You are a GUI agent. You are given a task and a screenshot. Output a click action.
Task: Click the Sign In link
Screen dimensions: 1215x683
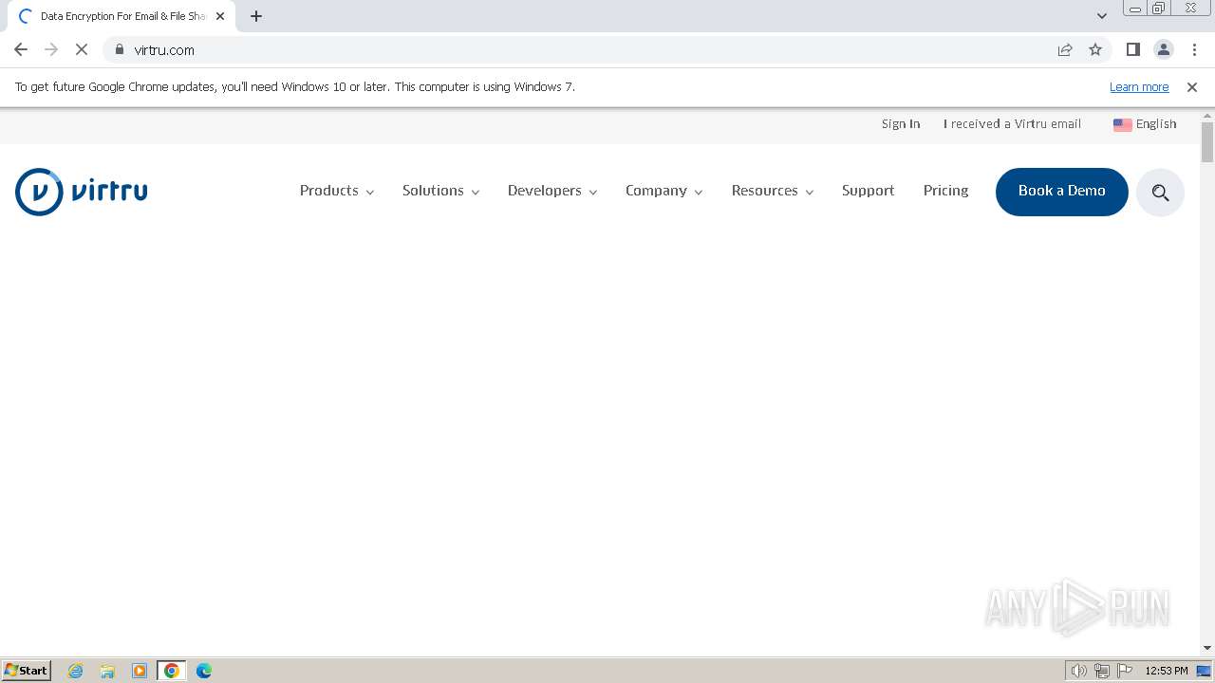[x=901, y=124]
